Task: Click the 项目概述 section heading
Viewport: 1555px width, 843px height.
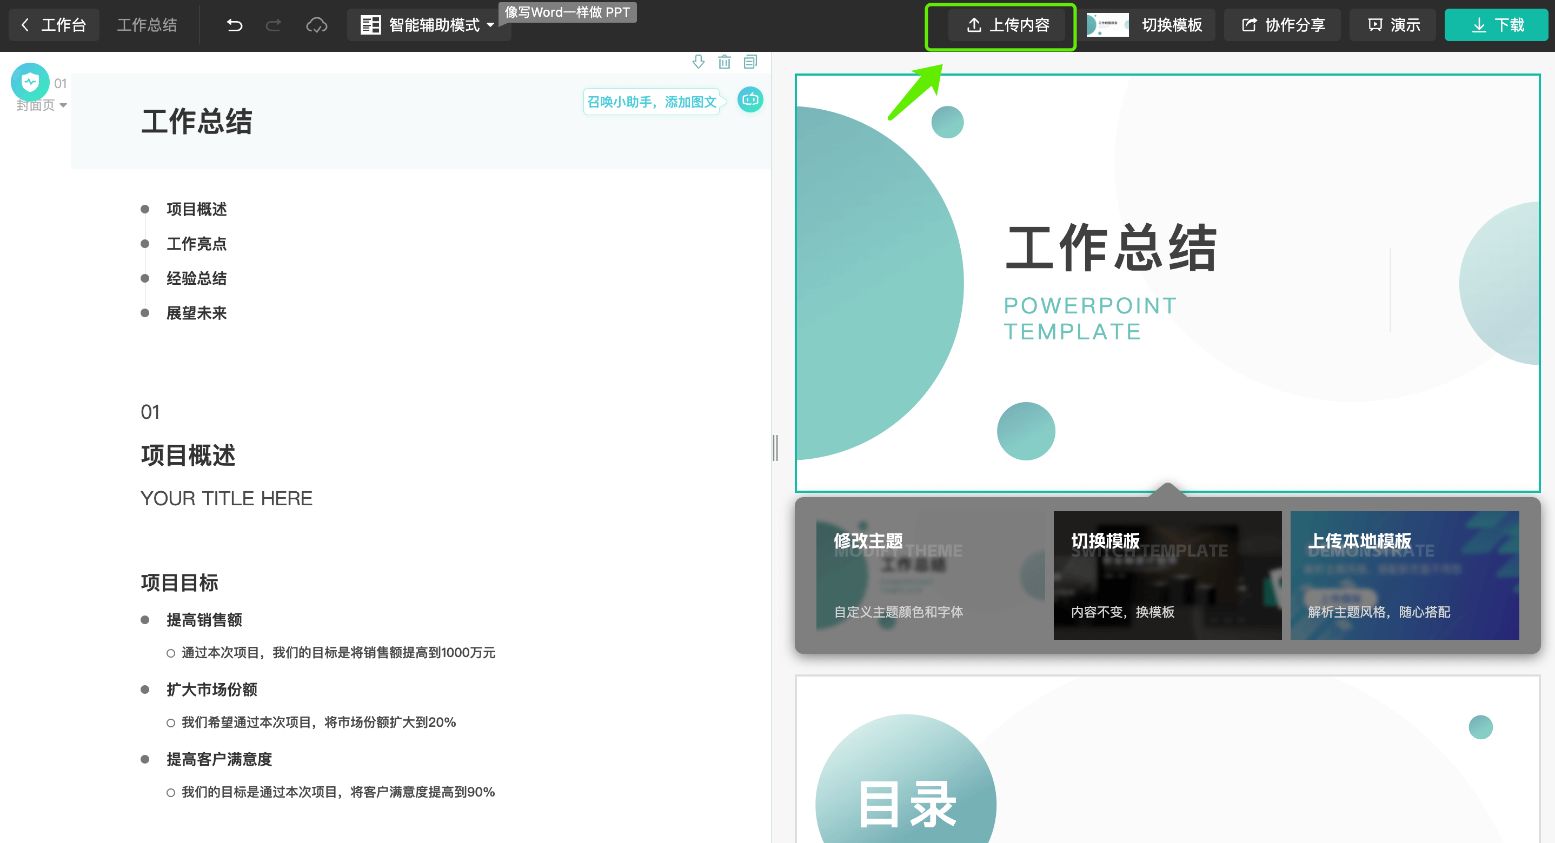Action: click(x=188, y=455)
